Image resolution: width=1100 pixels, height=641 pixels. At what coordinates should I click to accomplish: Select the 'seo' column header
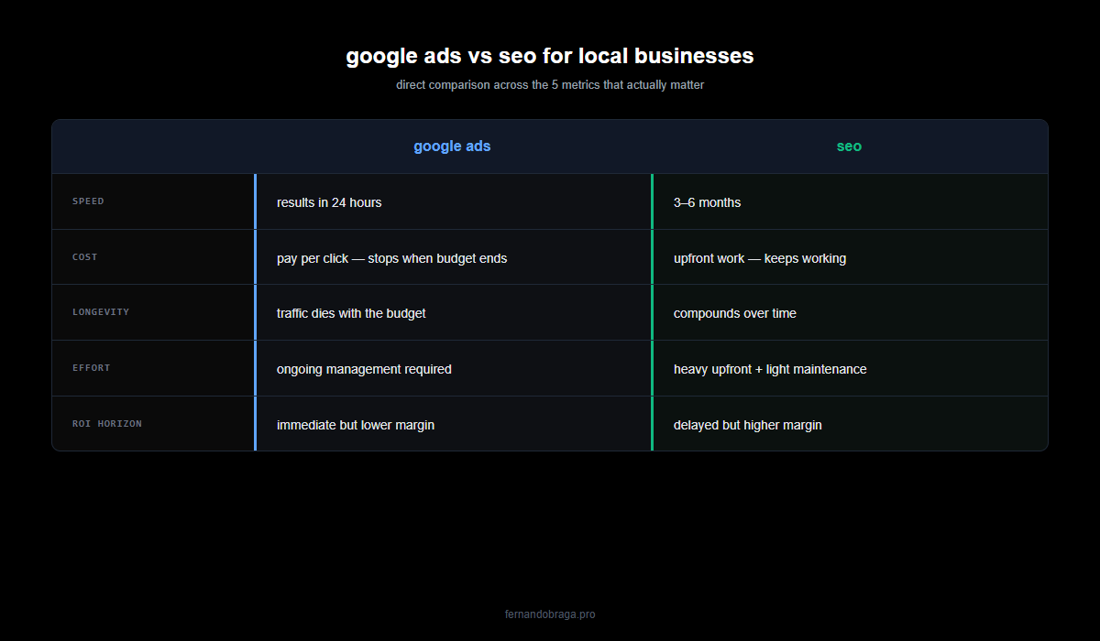point(849,147)
